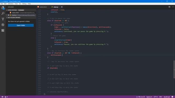175x98 pixels.
Task: Click Ln 139, Col 22 in status bar
Action: [x=140, y=97]
